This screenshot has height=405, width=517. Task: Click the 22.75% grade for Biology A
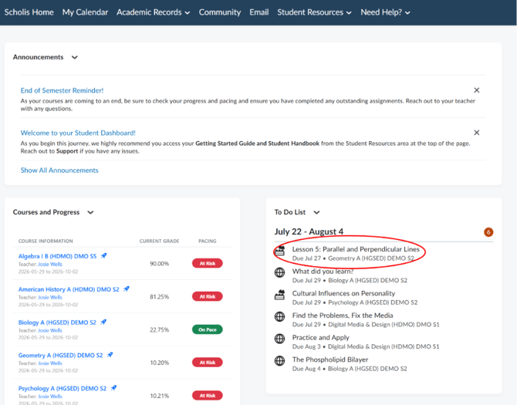(159, 330)
